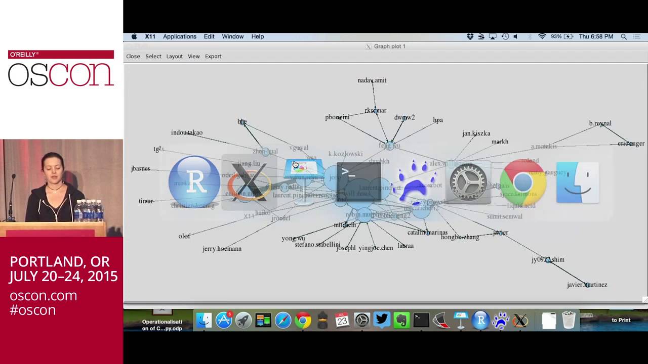This screenshot has width=648, height=364.
Task: Click the 'hpa' node label
Action: pos(438,120)
